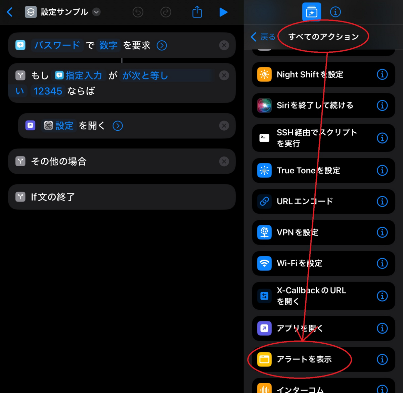The height and width of the screenshot is (393, 403).
Task: Expand options arrow on パスワード request action
Action: pos(162,45)
